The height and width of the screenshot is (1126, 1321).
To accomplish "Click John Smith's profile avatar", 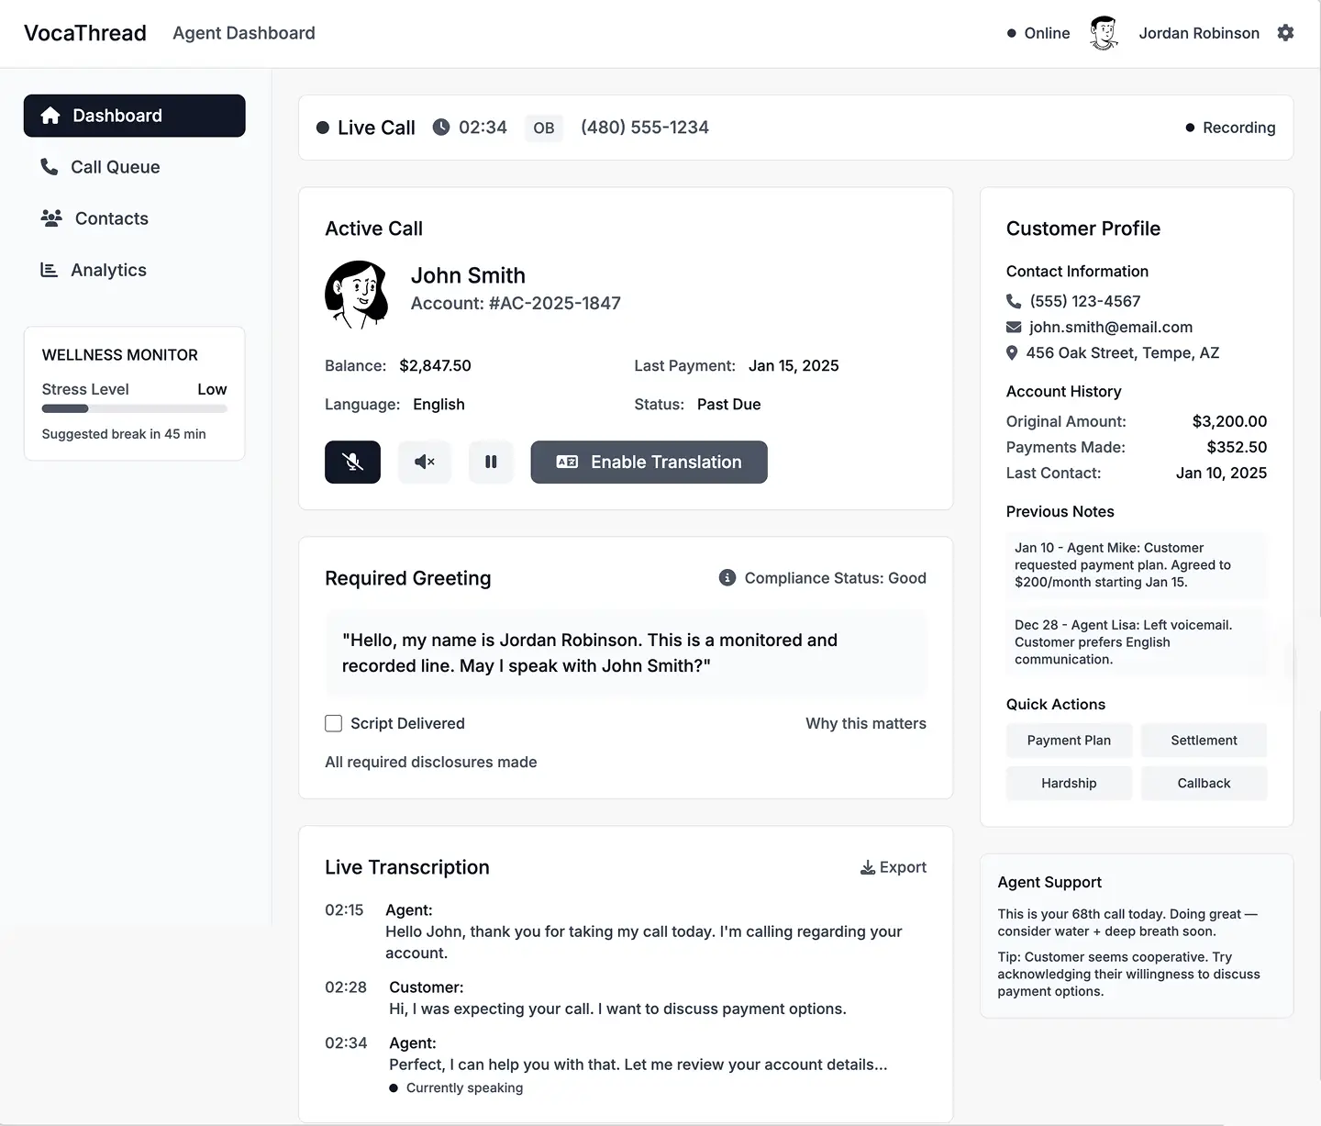I will (x=357, y=294).
